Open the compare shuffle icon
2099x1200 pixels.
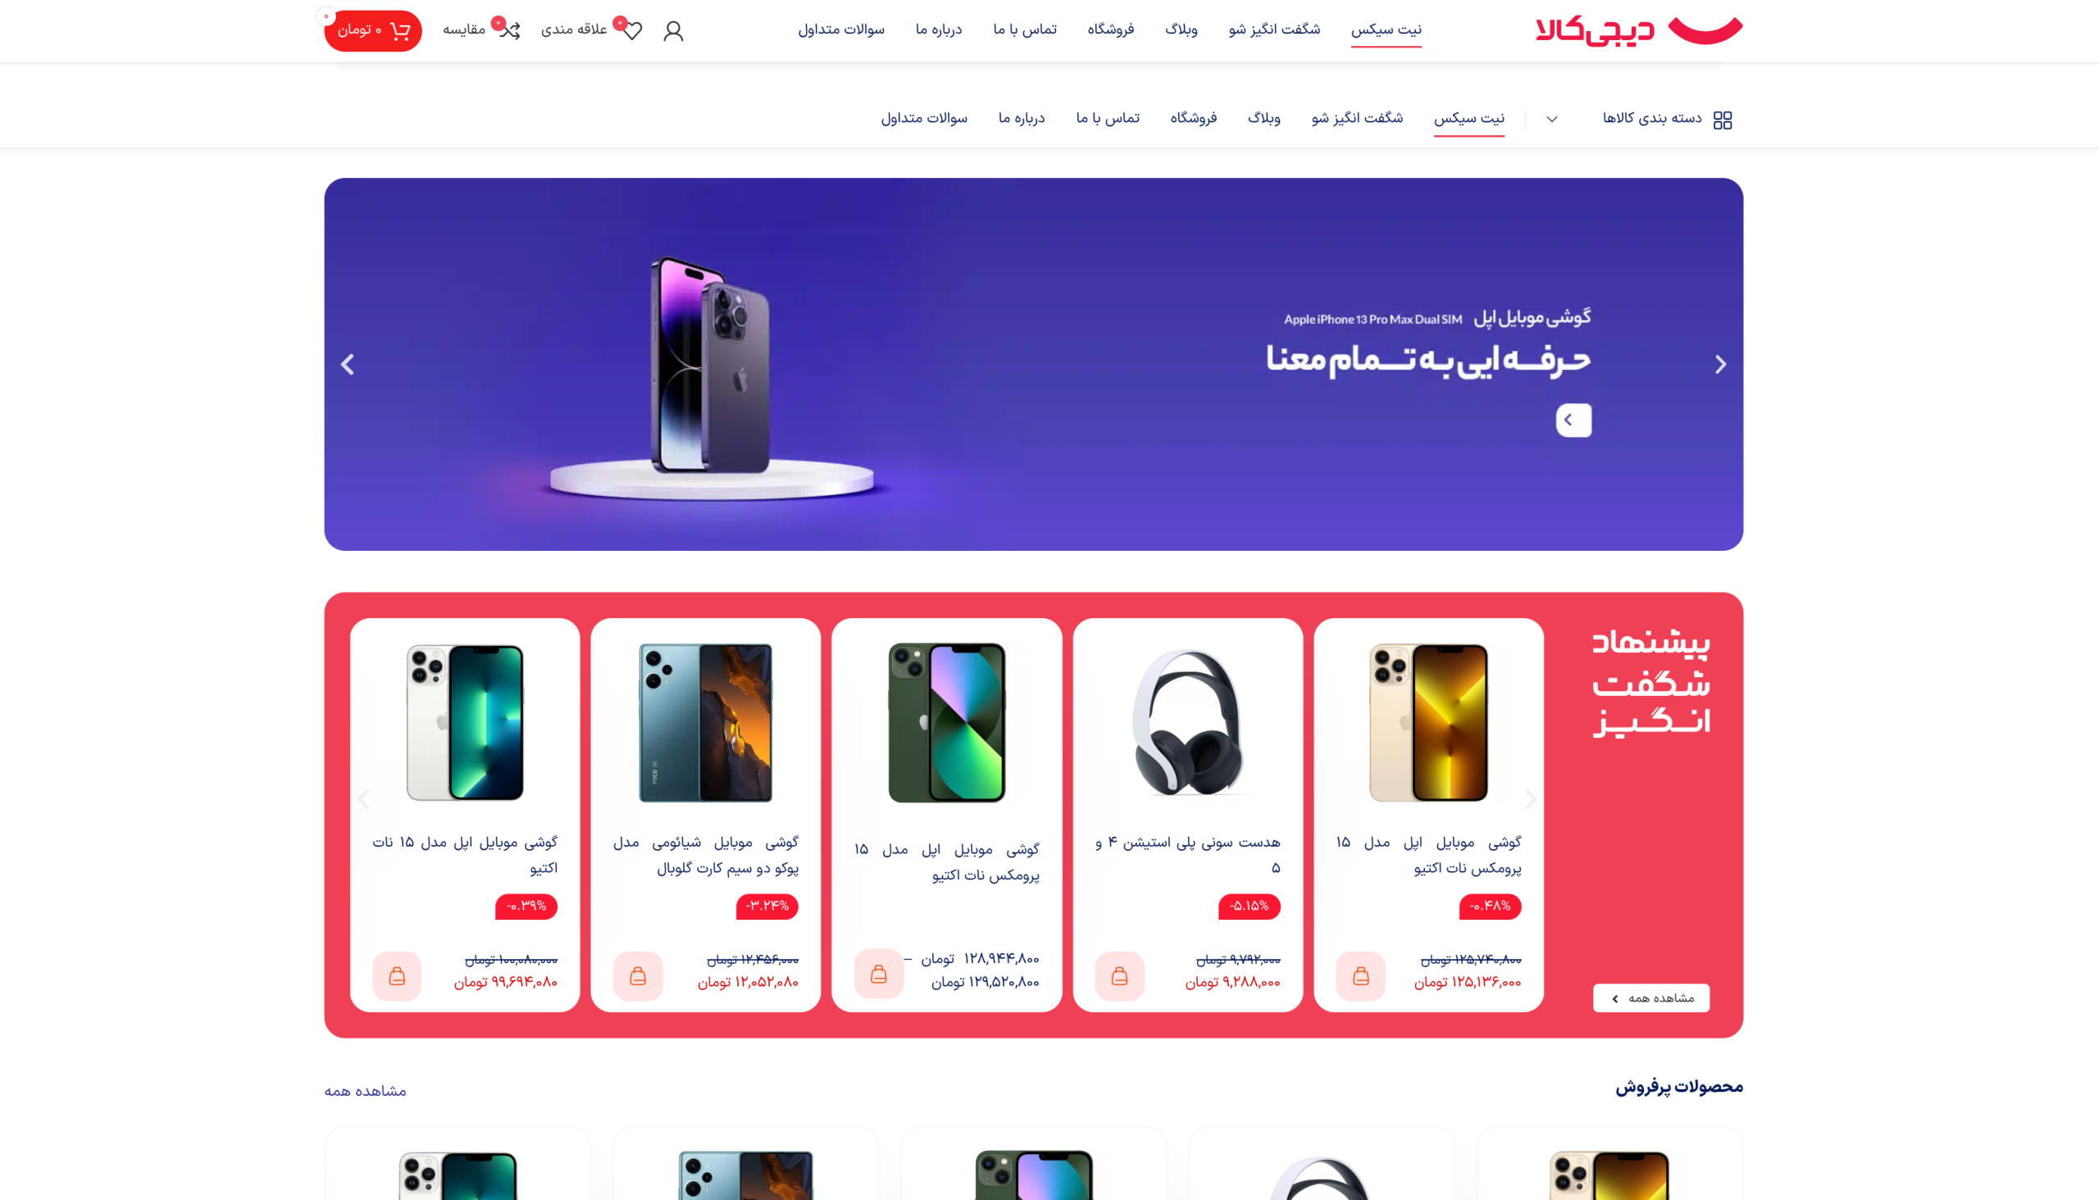[x=510, y=30]
